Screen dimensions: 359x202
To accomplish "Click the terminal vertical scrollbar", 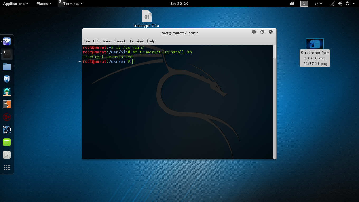I will click(x=275, y=105).
